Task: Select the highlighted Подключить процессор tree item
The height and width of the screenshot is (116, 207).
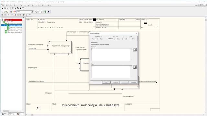Action: [x=16, y=25]
